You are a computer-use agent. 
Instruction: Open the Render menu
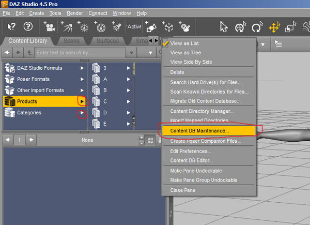(75, 13)
